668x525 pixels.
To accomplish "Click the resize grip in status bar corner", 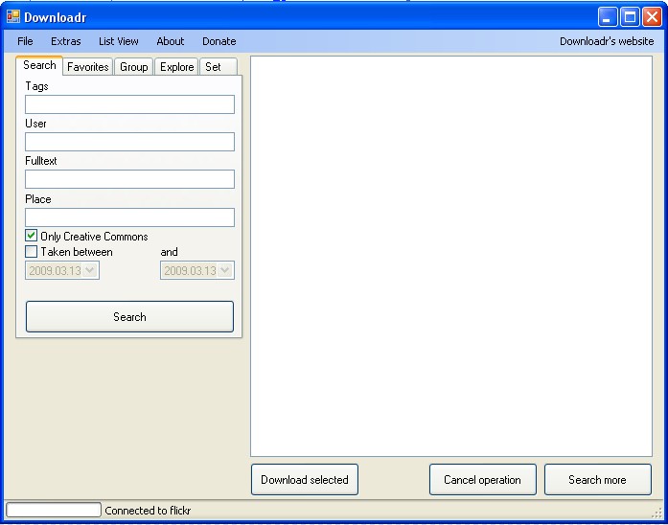I will pyautogui.click(x=657, y=513).
